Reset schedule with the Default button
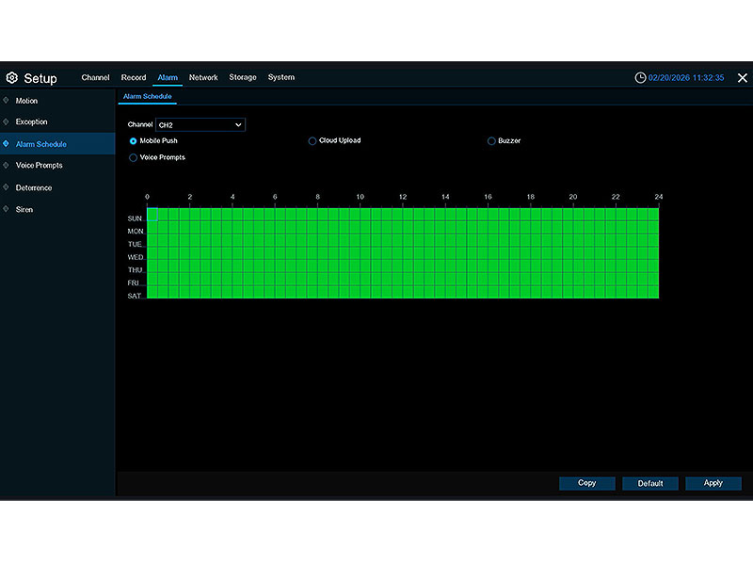Image resolution: width=753 pixels, height=565 pixels. click(650, 483)
